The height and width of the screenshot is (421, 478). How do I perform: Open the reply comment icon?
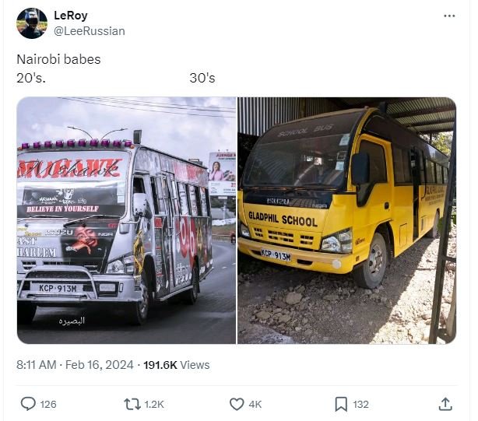point(28,404)
